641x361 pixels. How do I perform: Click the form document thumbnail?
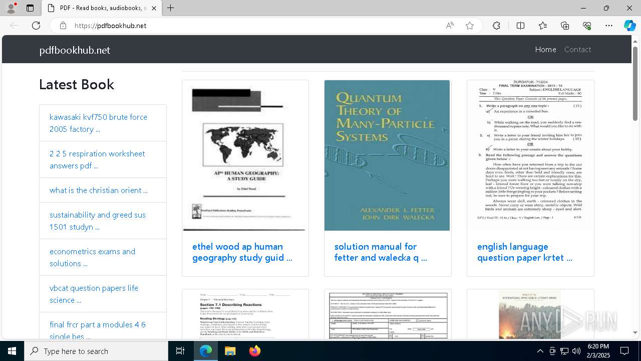(387, 314)
